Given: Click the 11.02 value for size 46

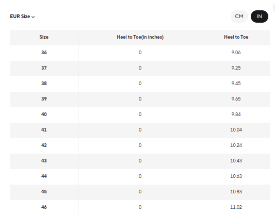Looking at the screenshot, I should (x=236, y=207).
